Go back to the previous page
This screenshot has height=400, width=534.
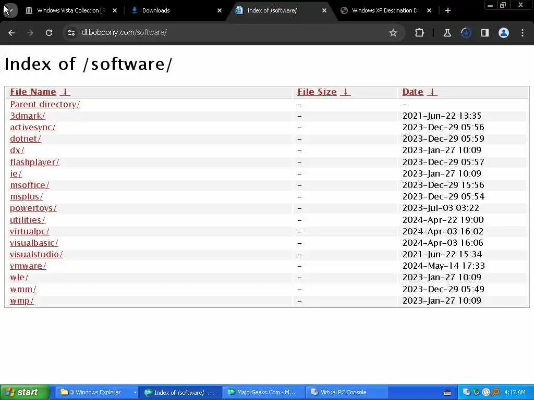click(x=11, y=33)
